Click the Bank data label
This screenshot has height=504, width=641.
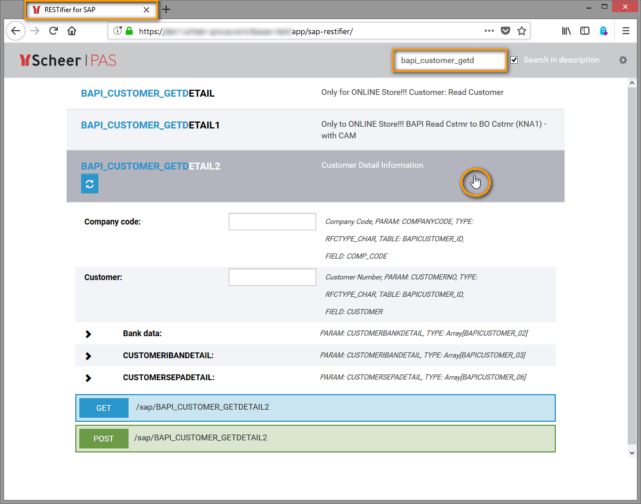[x=142, y=333]
